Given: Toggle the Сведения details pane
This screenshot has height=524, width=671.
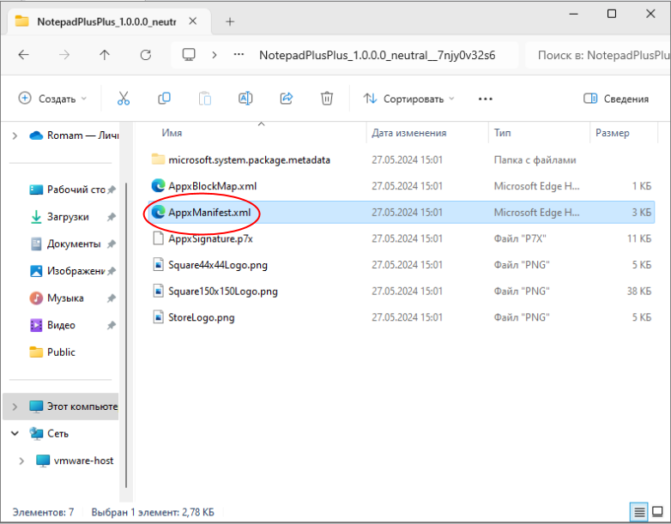Looking at the screenshot, I should pyautogui.click(x=616, y=99).
